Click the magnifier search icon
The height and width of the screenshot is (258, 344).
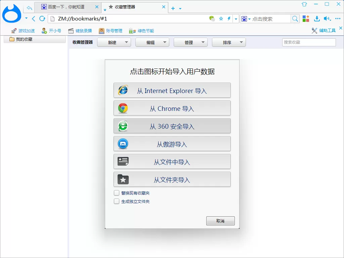[x=295, y=19]
